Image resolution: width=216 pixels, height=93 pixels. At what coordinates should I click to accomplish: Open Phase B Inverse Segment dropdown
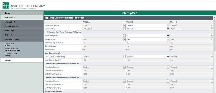click(x=148, y=36)
